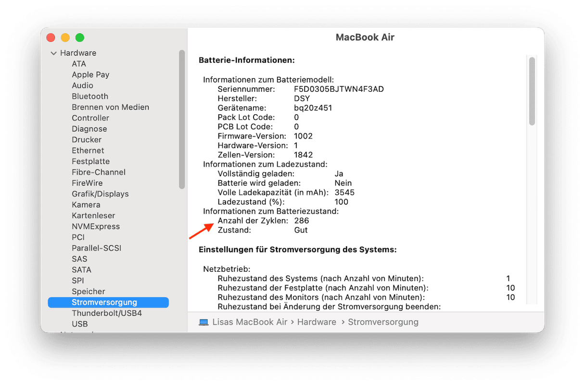Screen dimensions: 585x386
Task: Click the Batterie-Informationen heading
Action: (247, 60)
